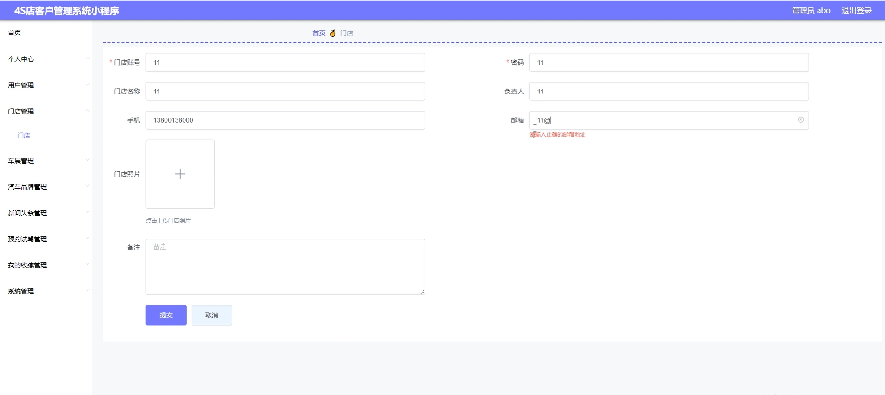Expand the 用户管理 sidebar menu
Viewport: 885px width, 395px height.
46,85
